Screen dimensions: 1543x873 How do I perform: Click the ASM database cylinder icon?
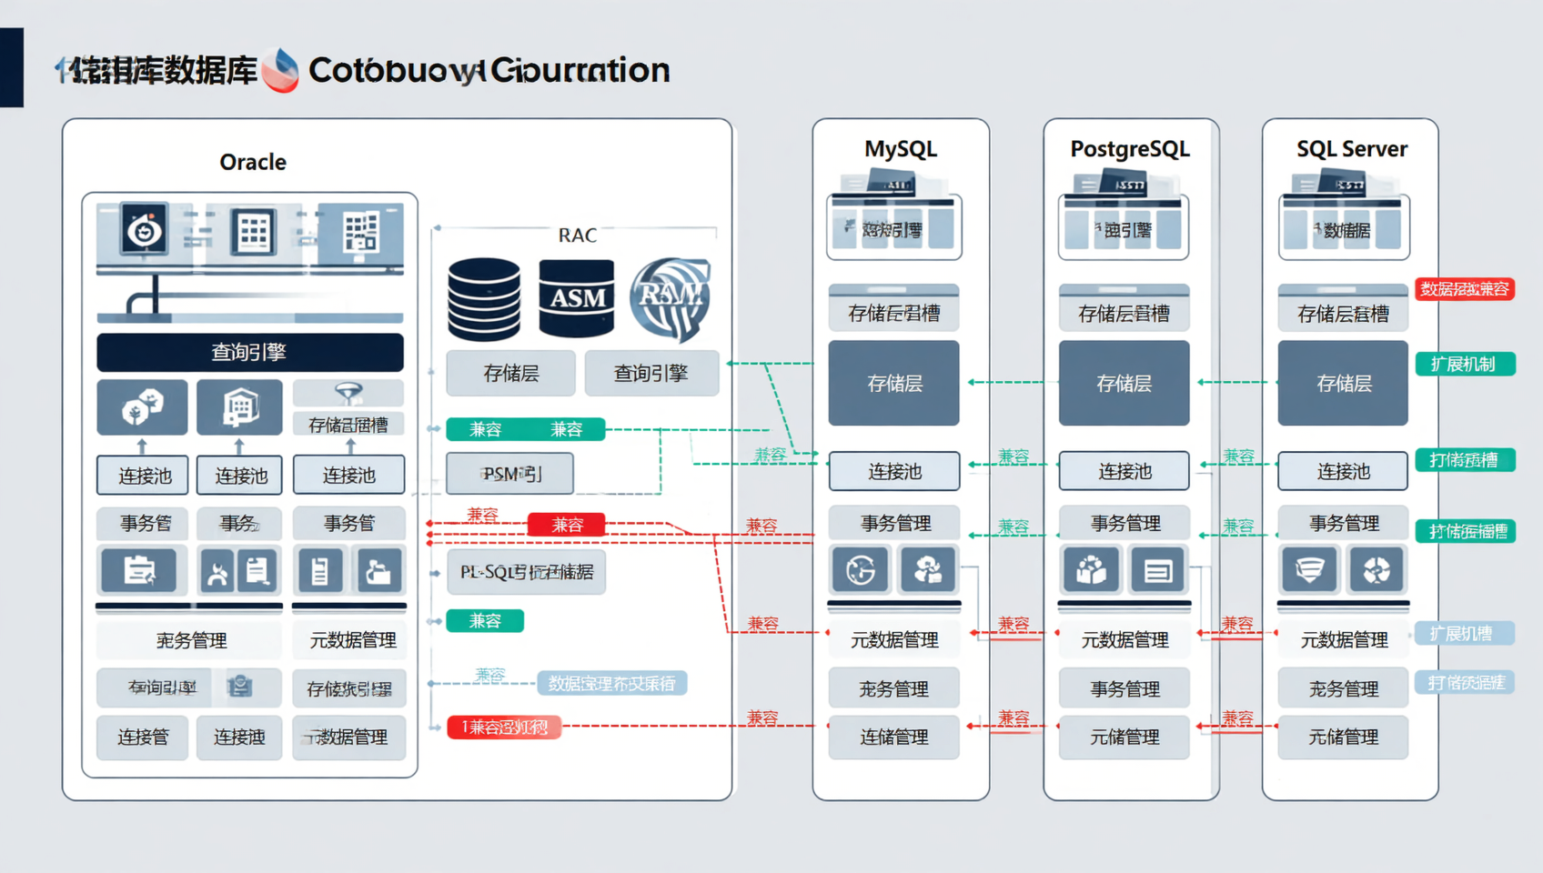[576, 297]
